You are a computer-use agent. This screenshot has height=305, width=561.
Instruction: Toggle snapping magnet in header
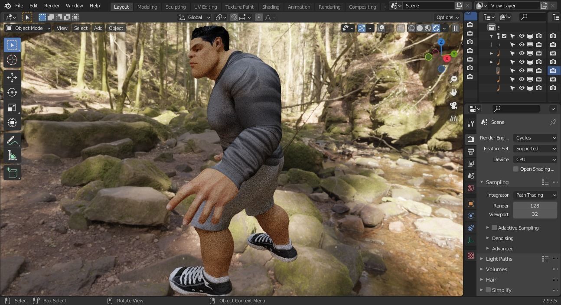click(x=234, y=17)
